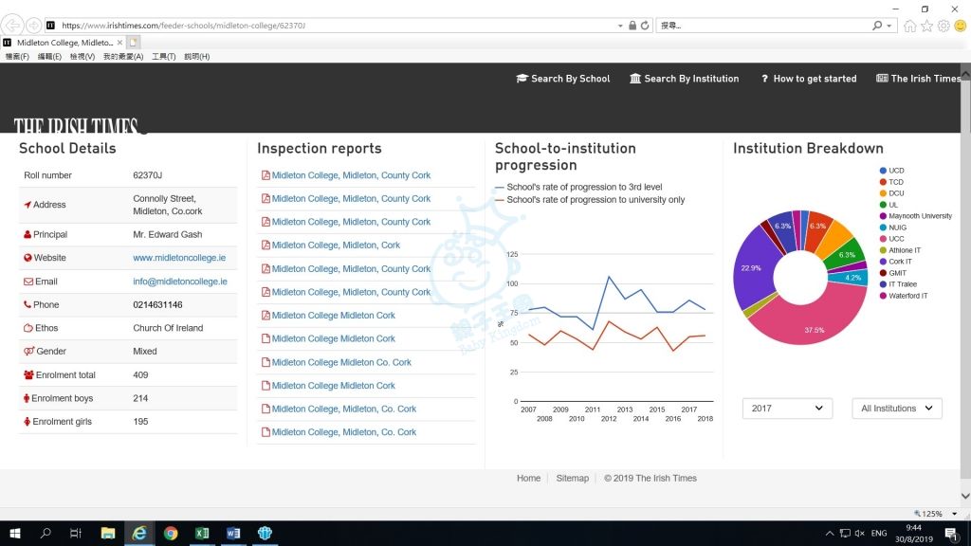Open the year 2017 dropdown
The width and height of the screenshot is (971, 546).
787,408
